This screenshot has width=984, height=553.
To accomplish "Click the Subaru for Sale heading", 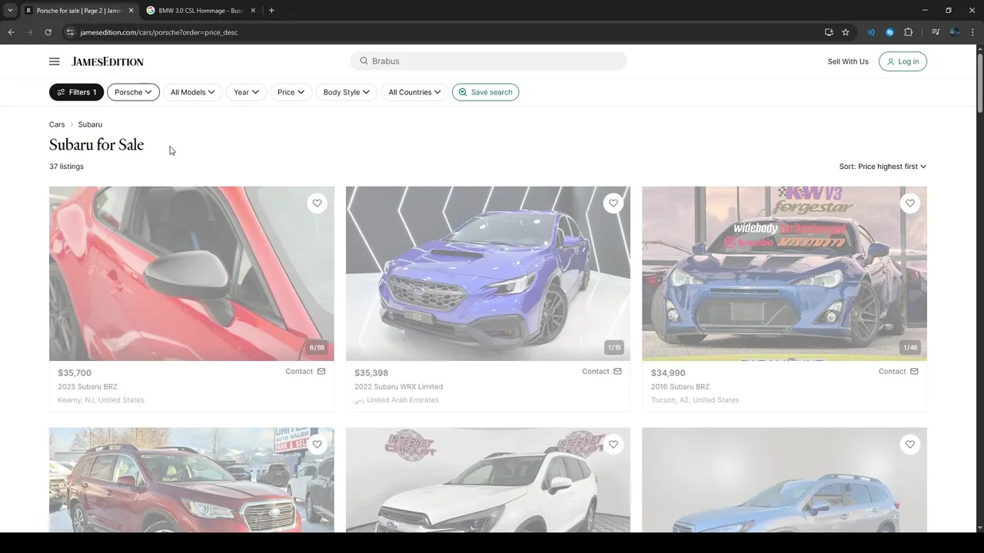I will click(96, 144).
